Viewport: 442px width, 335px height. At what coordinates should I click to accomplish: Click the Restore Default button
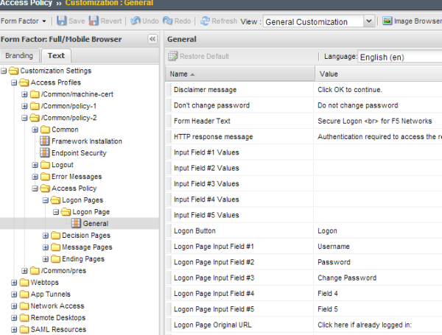coord(199,56)
